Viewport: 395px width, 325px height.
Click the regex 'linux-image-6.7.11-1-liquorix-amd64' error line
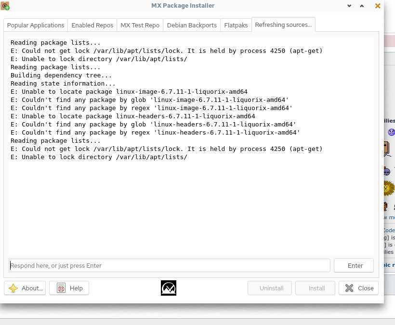coord(151,108)
